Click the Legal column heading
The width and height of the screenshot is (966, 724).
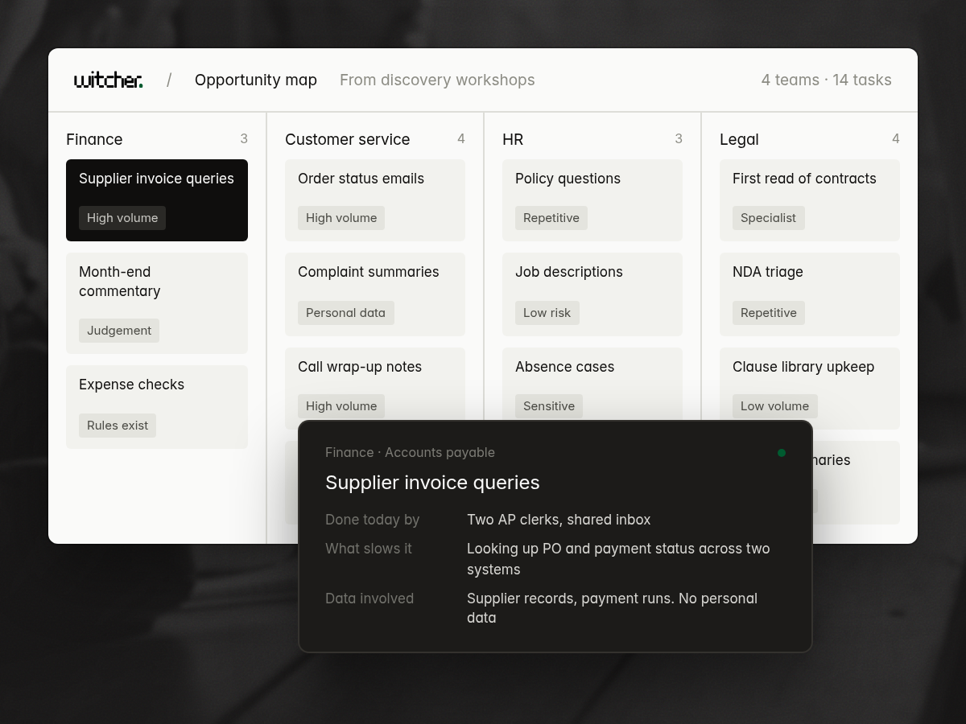click(739, 139)
